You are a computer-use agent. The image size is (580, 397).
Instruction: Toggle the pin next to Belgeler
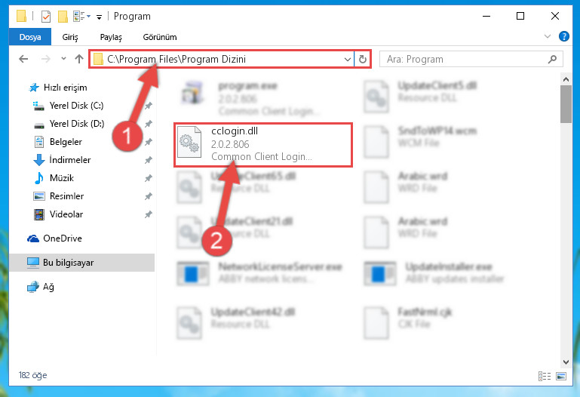click(148, 142)
